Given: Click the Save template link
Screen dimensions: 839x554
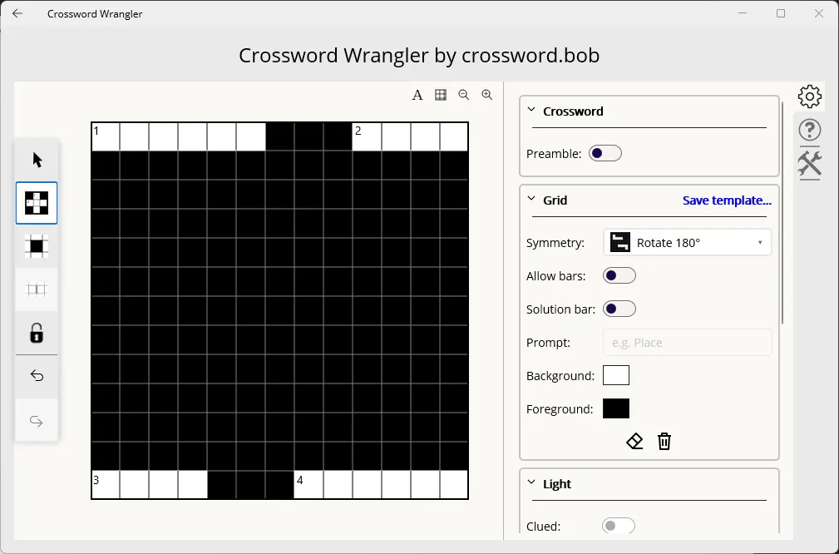Looking at the screenshot, I should 727,200.
